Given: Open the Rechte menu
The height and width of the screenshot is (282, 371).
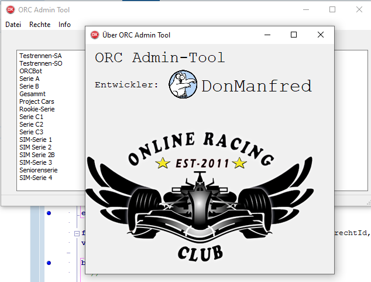Looking at the screenshot, I should (40, 25).
